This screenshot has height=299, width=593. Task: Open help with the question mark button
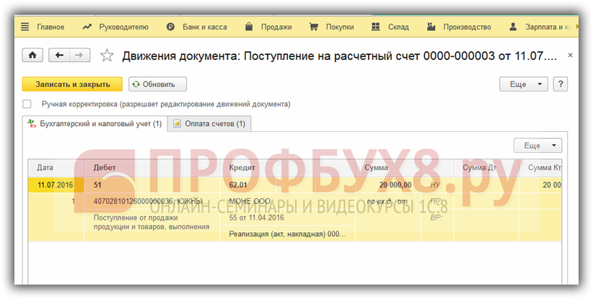click(560, 84)
